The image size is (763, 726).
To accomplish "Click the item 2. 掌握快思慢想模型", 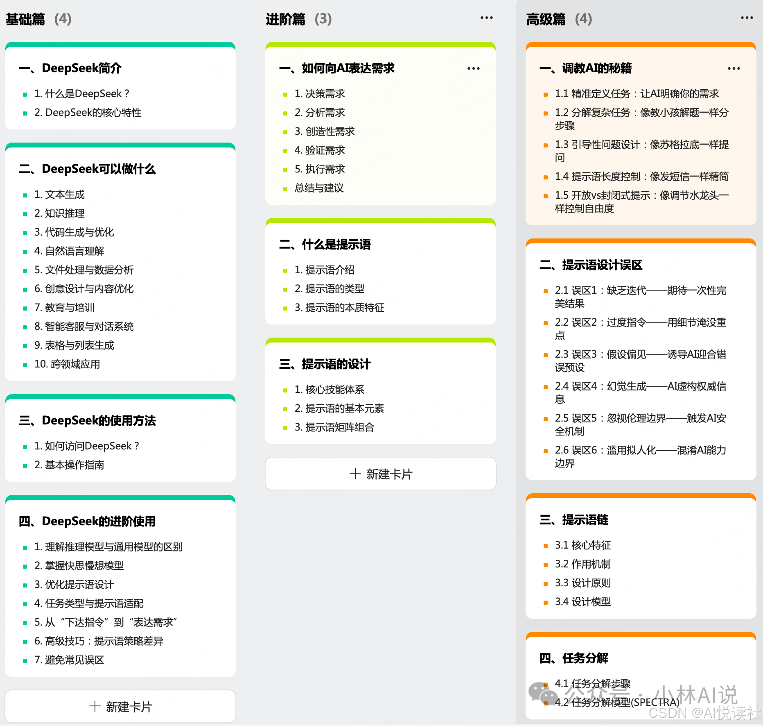I will click(x=79, y=566).
